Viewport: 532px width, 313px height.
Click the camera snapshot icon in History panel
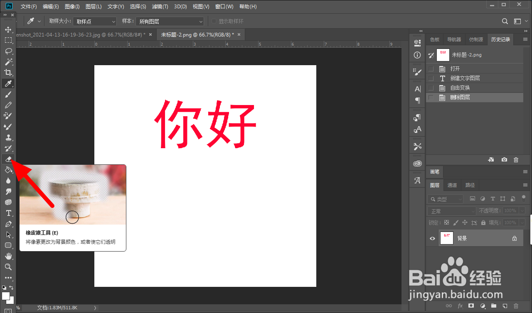point(504,159)
